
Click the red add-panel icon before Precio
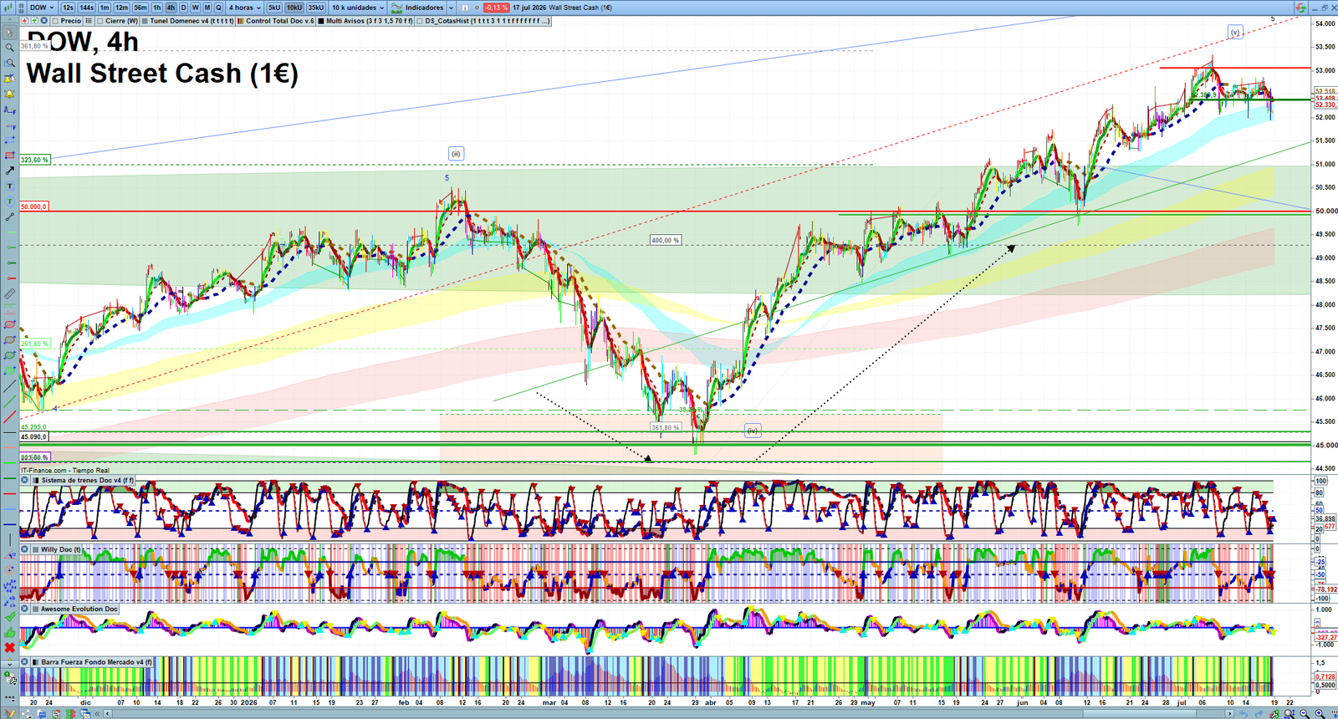24,21
